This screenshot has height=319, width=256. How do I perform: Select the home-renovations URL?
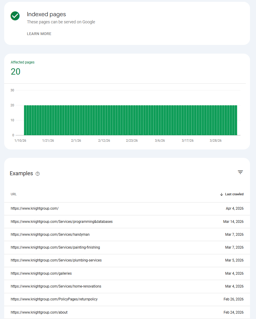click(56, 286)
